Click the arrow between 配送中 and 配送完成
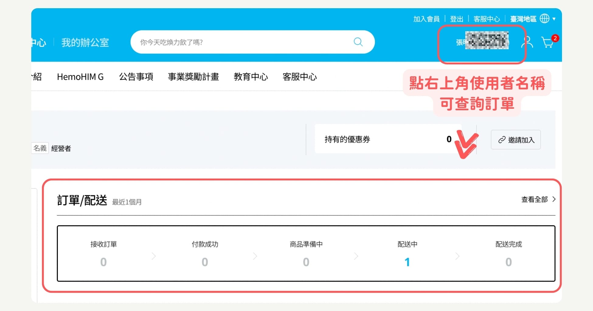This screenshot has width=593, height=311. (457, 256)
